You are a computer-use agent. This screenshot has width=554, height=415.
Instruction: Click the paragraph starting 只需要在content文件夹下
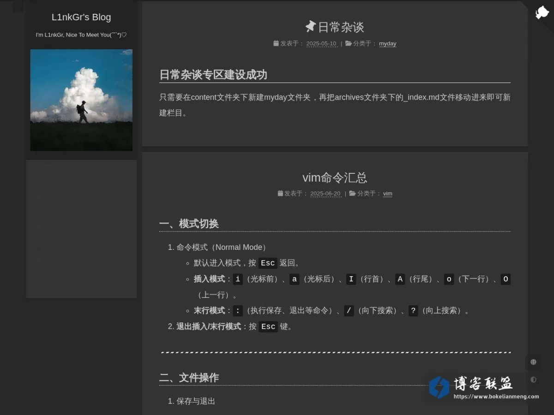point(335,105)
